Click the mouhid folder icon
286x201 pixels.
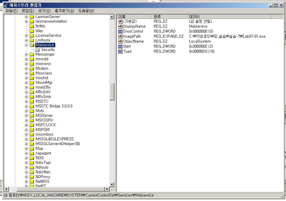(x=32, y=78)
